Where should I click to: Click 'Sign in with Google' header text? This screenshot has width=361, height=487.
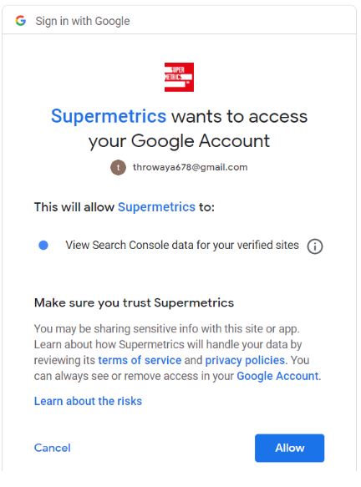point(83,21)
